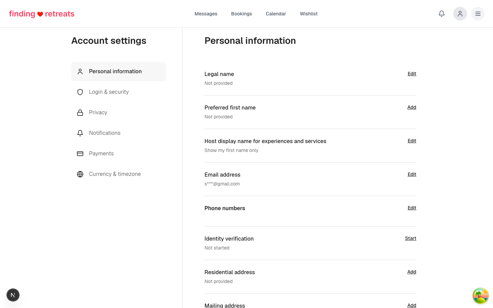Edit Phone numbers
493x308 pixels.
click(412, 208)
